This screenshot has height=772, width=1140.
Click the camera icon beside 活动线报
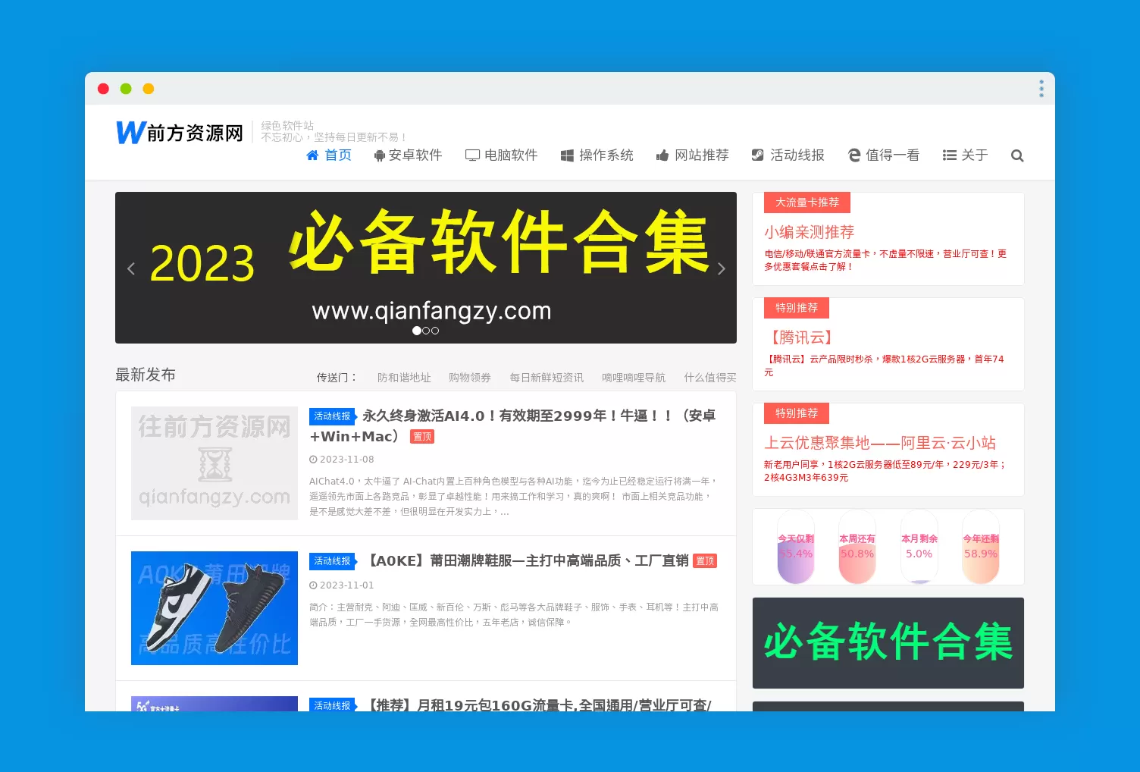tap(757, 155)
